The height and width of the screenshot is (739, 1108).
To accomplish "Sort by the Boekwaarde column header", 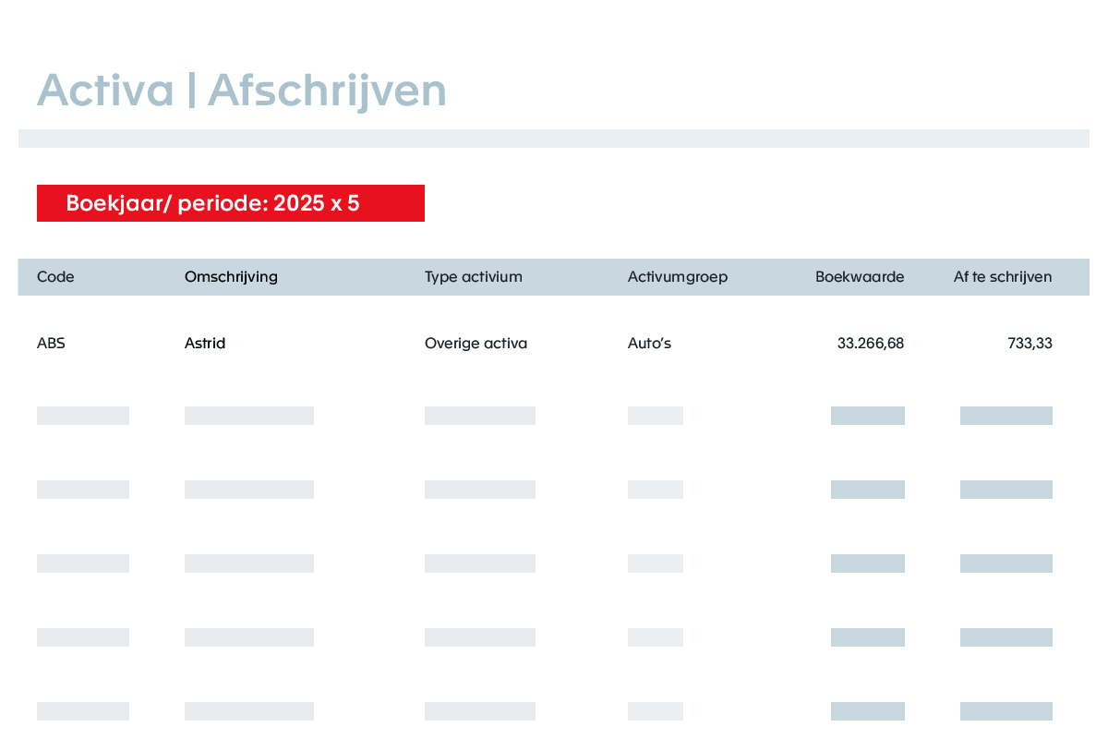I will (860, 277).
